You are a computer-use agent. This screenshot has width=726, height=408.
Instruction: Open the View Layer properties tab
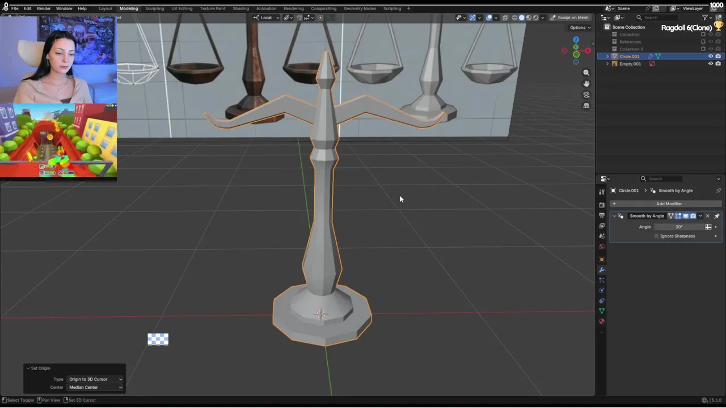click(x=602, y=226)
